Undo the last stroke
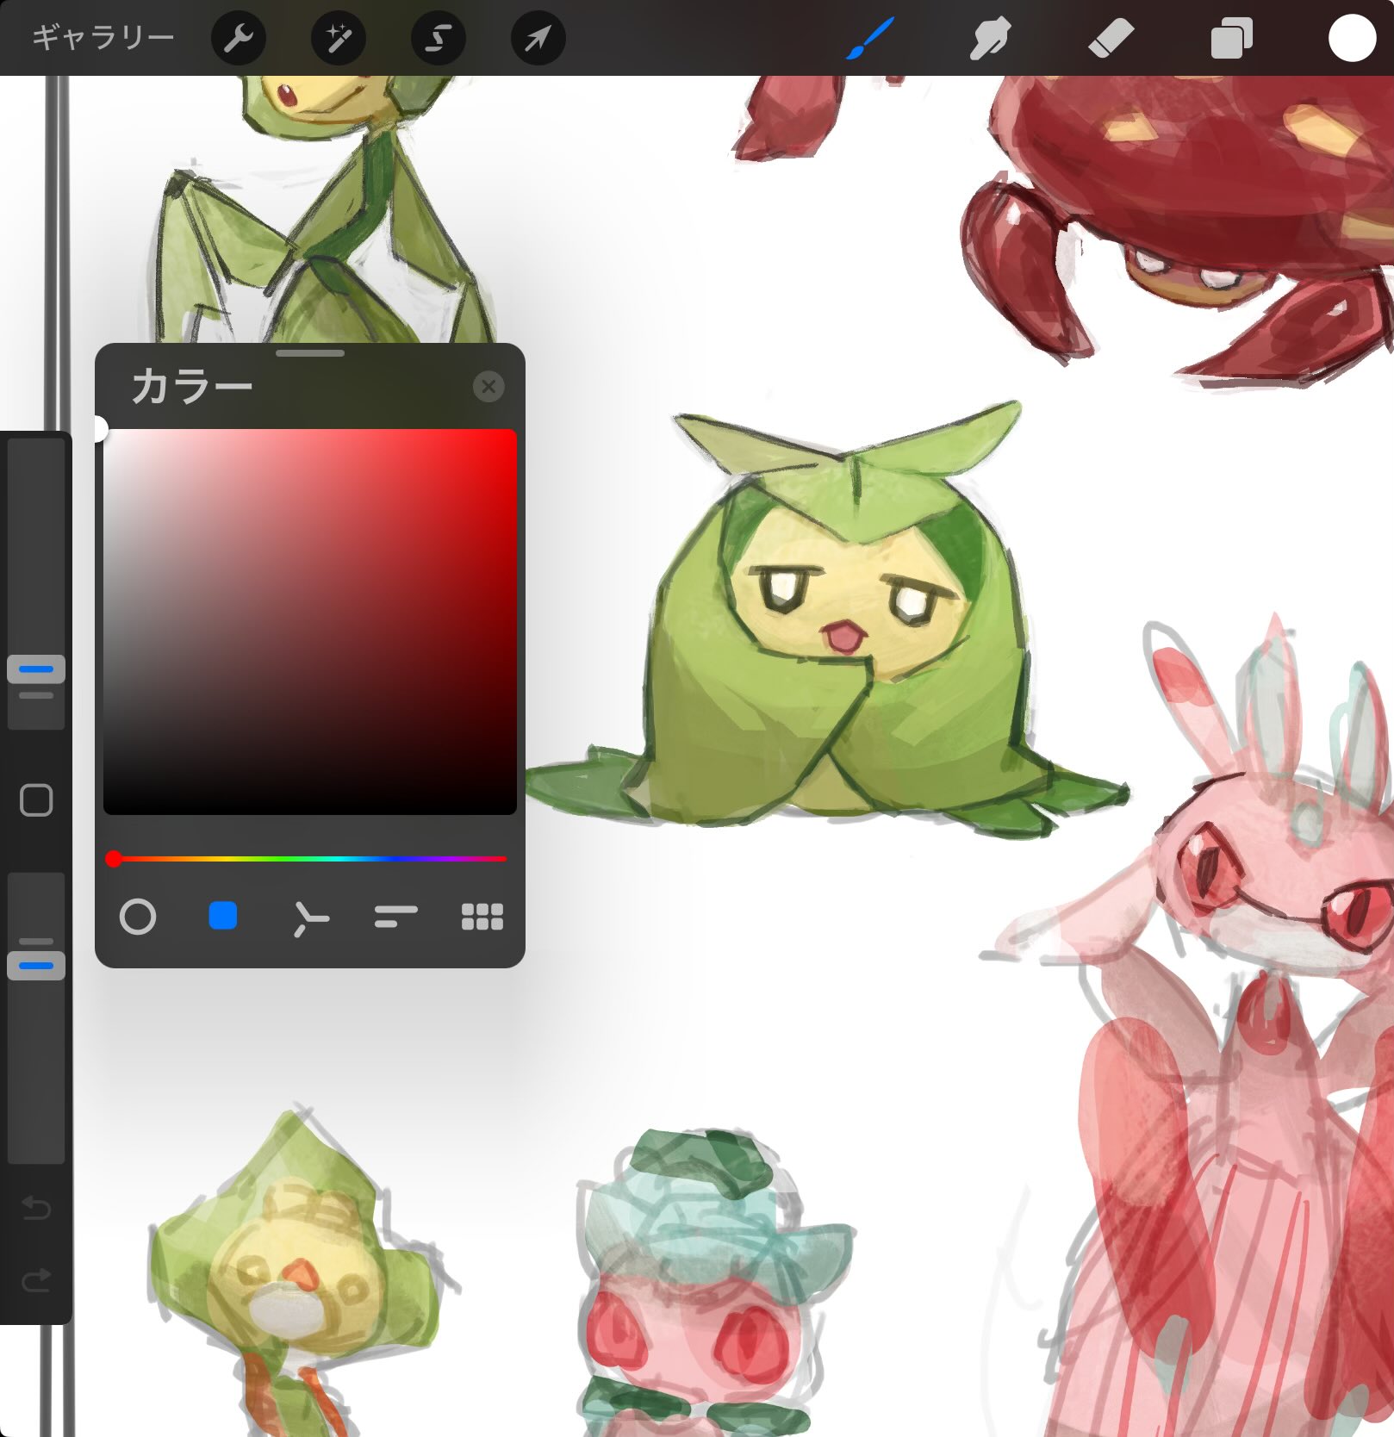1394x1437 pixels. tap(36, 1209)
